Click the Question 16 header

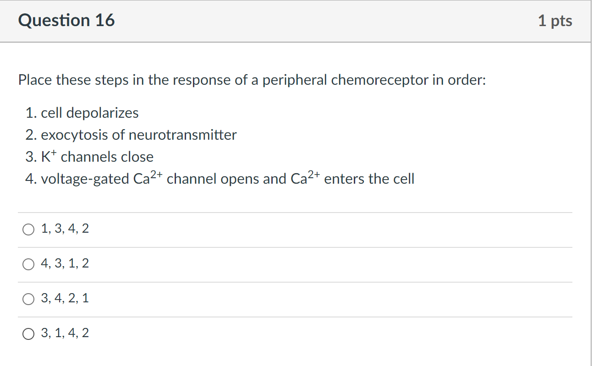tap(66, 20)
